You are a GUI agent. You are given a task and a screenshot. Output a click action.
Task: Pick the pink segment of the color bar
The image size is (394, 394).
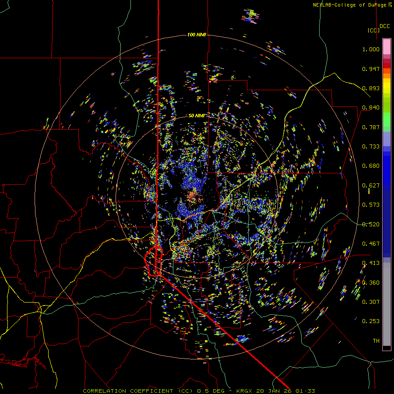tap(387, 46)
